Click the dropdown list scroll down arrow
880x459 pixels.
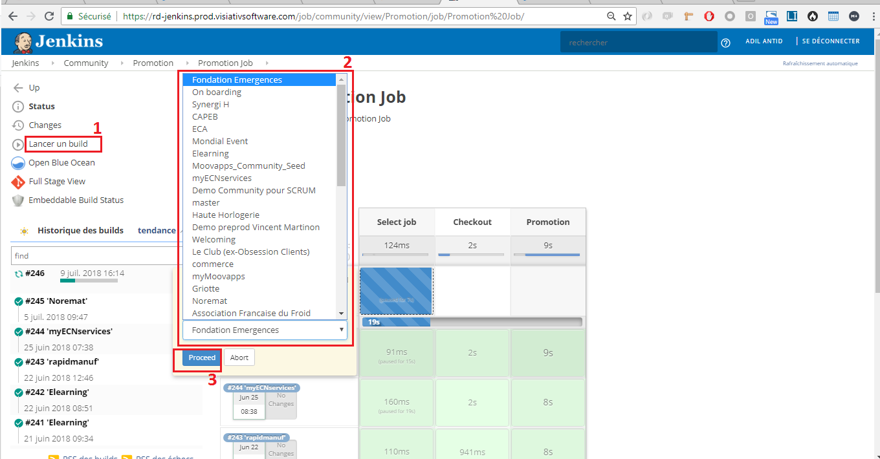[341, 314]
